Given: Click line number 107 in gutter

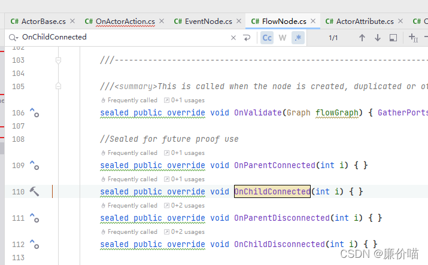Looking at the screenshot, I should point(19,126).
